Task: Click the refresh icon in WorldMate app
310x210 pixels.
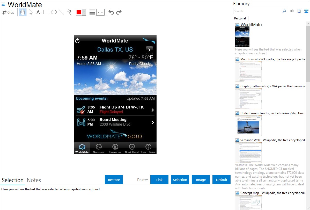Action: pyautogui.click(x=78, y=41)
